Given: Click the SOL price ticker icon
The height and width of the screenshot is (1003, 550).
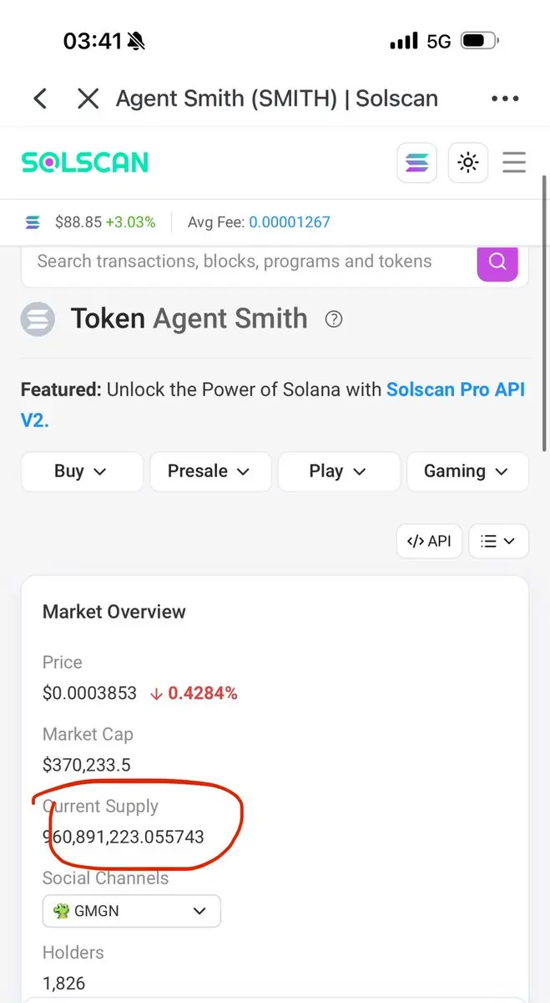Looking at the screenshot, I should coord(33,222).
